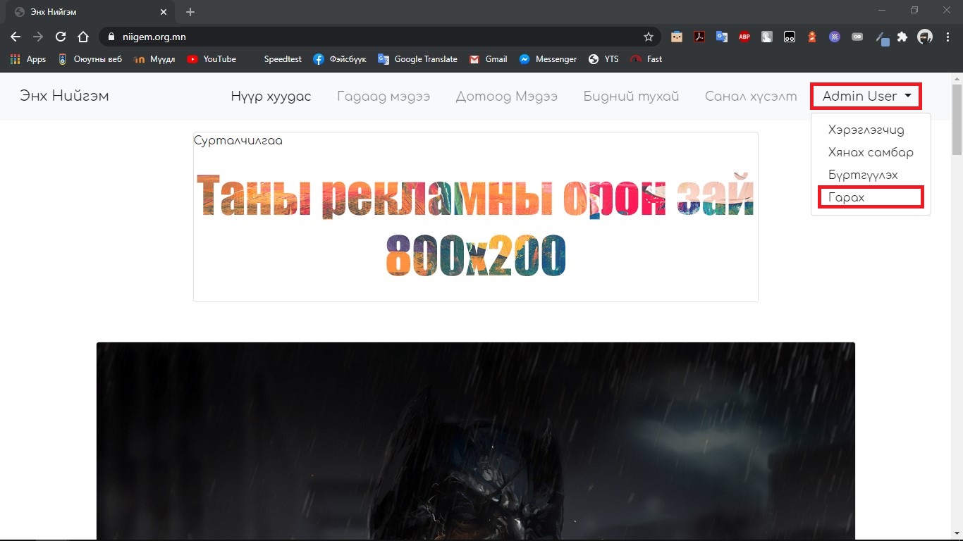Open the YouTube bookmark
The image size is (963, 541).
[211, 59]
